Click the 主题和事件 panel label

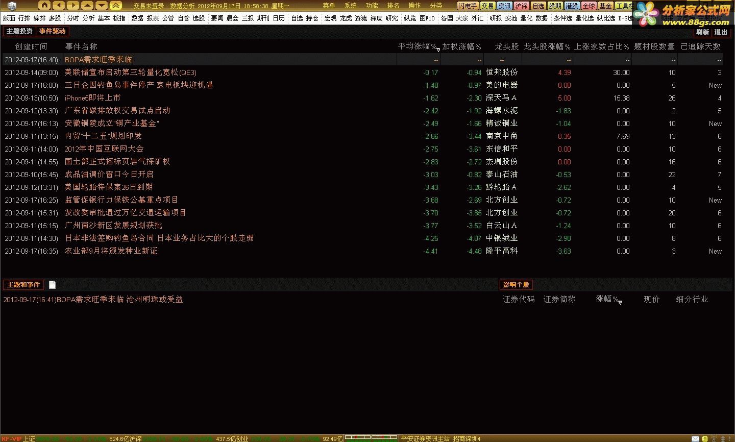tap(23, 285)
